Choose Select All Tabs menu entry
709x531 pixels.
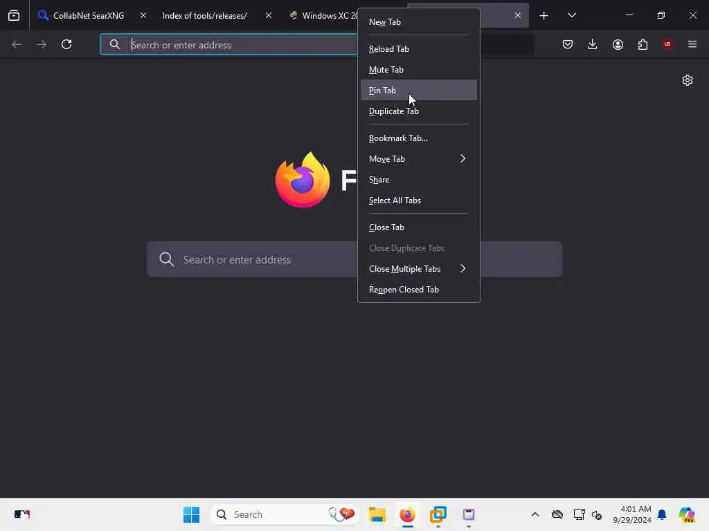(419, 201)
